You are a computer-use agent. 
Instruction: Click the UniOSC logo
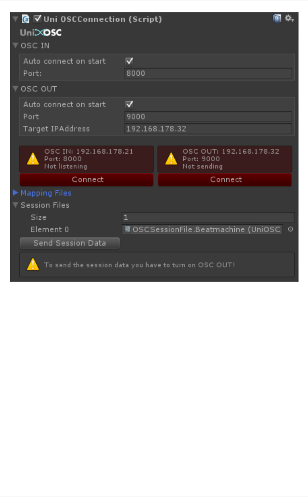click(41, 33)
